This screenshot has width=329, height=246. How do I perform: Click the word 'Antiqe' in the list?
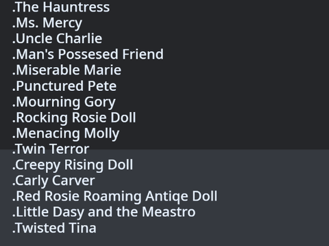(x=167, y=196)
